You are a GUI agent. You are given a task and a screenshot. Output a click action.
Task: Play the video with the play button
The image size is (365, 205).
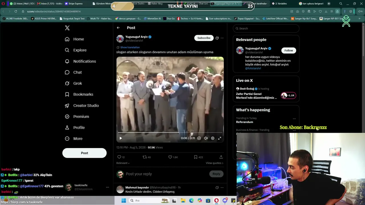(x=121, y=138)
